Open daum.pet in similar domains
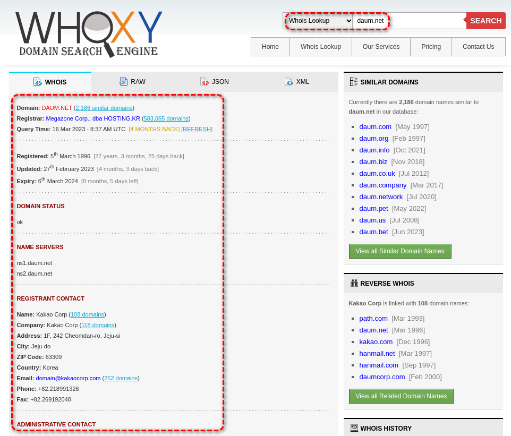Image resolution: width=511 pixels, height=436 pixels. (x=373, y=209)
